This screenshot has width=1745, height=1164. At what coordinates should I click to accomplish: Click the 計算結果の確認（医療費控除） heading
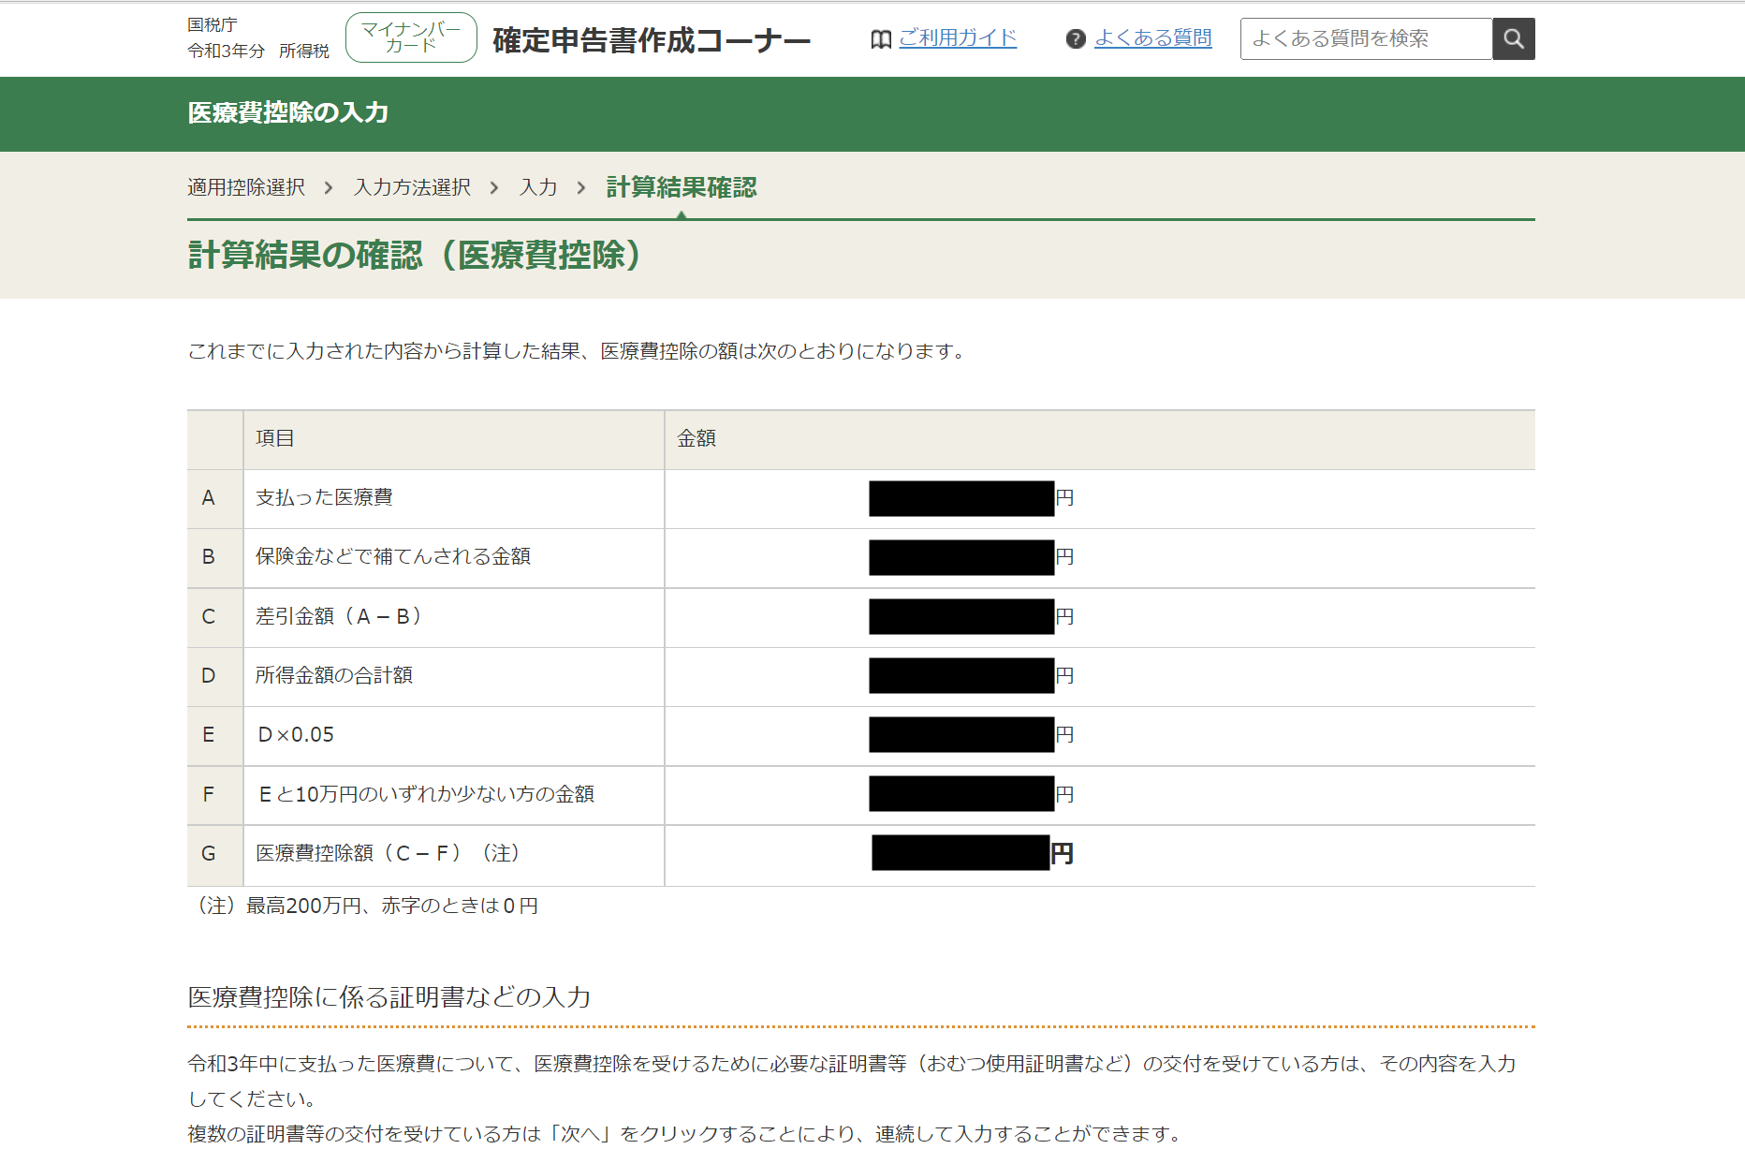(415, 255)
